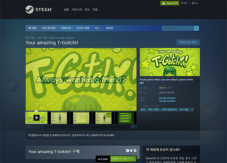
Task: Open the 상점 top menu
Action: coord(66,10)
